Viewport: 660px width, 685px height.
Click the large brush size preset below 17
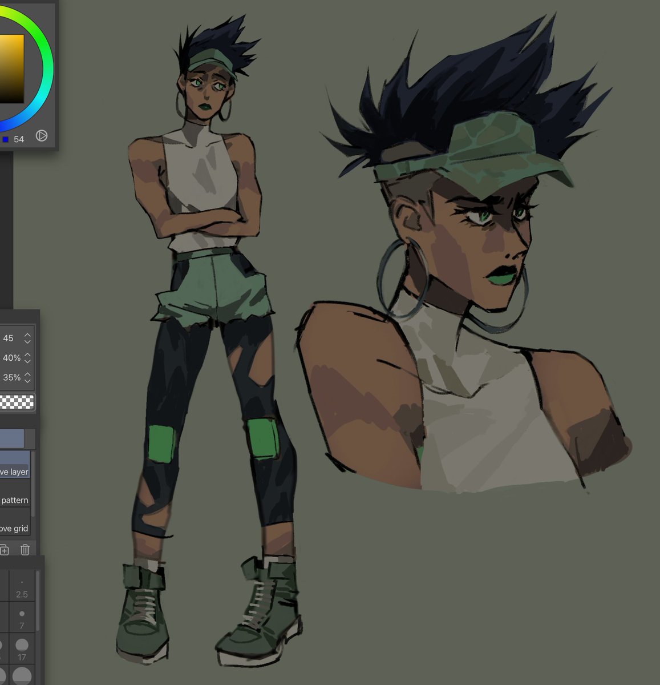tap(22, 676)
